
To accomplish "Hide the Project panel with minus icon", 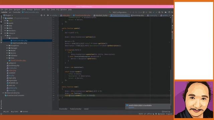I will [x=50, y=15].
